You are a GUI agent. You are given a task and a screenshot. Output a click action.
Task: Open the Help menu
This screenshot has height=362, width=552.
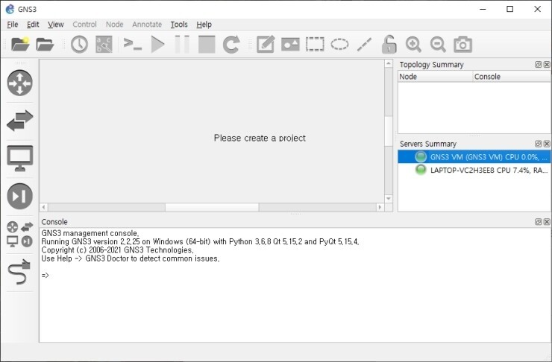204,25
